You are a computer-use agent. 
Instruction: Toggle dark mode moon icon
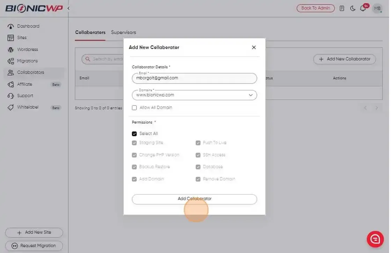(x=353, y=8)
